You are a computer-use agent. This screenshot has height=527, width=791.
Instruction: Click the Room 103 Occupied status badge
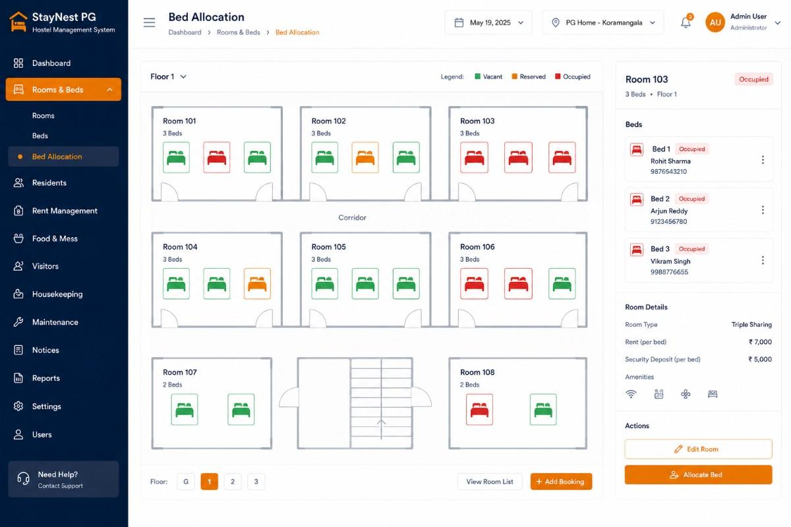(x=753, y=79)
